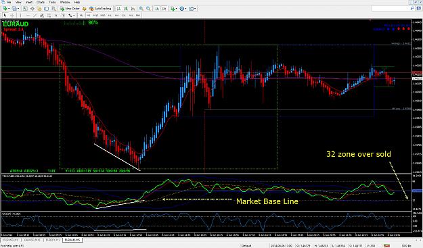Toggle the Terminal panel icon
The height and width of the screenshot is (248, 423).
pos(47,9)
